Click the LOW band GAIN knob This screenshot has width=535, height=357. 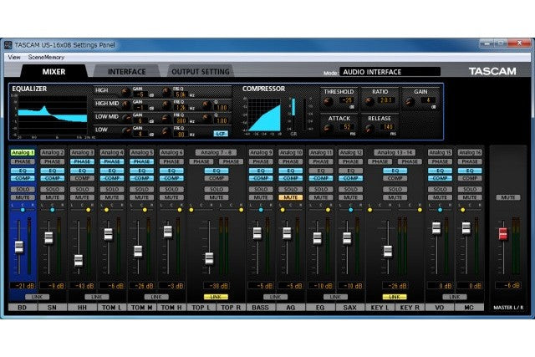coord(125,131)
